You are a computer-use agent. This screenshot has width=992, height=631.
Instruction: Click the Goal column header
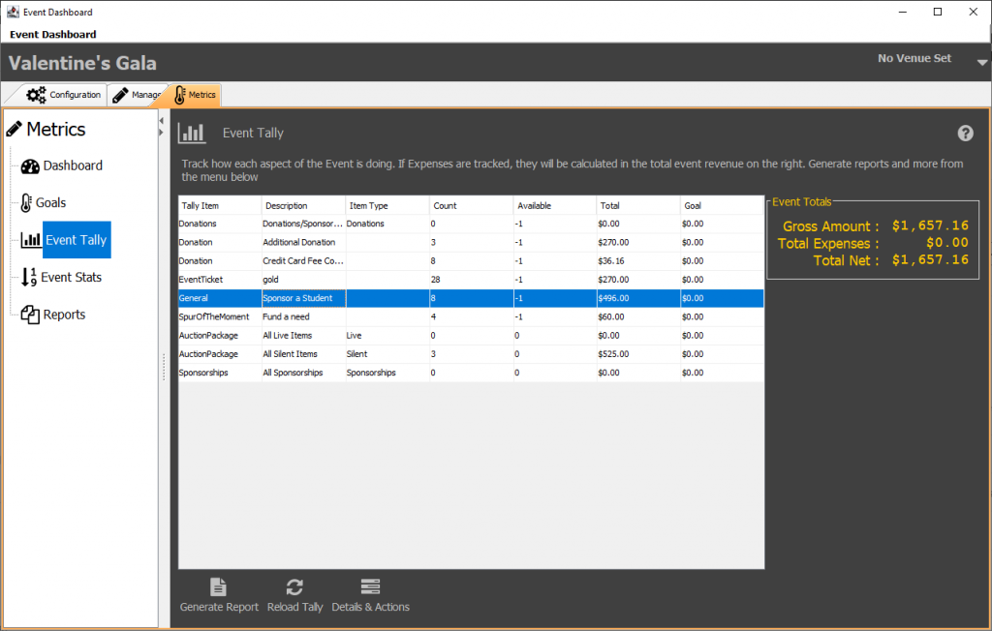[x=722, y=205]
